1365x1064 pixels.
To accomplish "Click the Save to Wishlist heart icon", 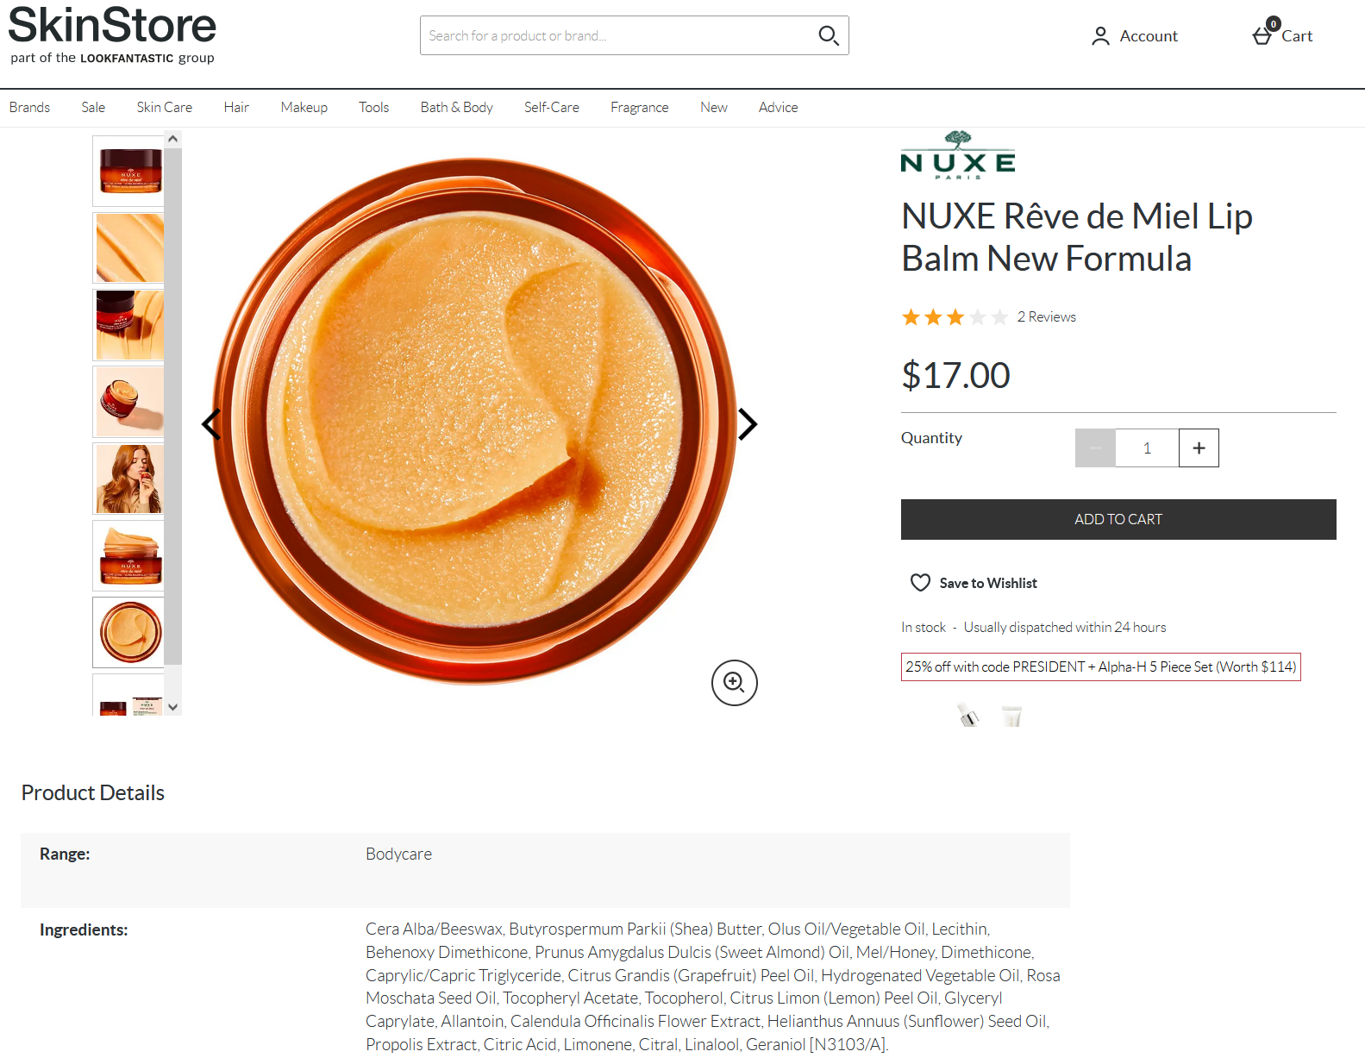I will coord(920,583).
